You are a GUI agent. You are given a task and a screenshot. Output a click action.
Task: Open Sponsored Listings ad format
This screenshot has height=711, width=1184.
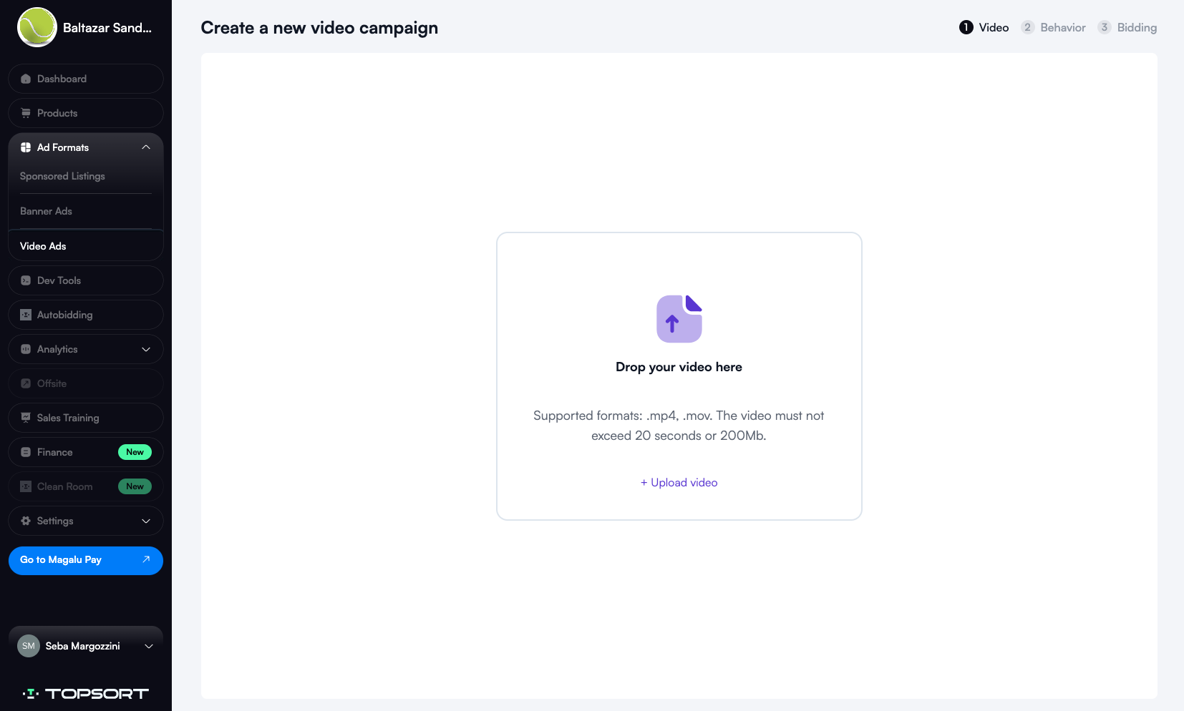[62, 176]
